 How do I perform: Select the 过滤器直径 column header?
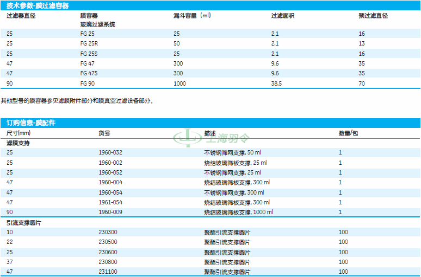point(21,16)
